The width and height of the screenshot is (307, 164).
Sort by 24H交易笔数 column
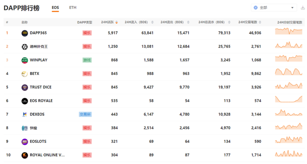260,22
